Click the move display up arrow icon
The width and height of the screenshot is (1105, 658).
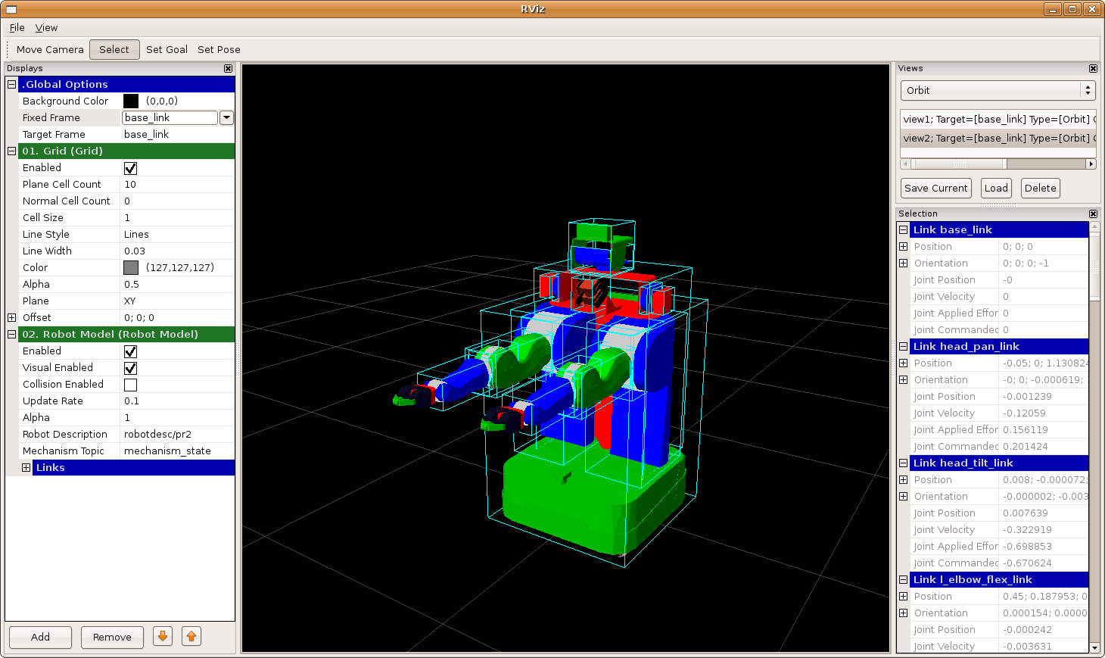pos(191,637)
